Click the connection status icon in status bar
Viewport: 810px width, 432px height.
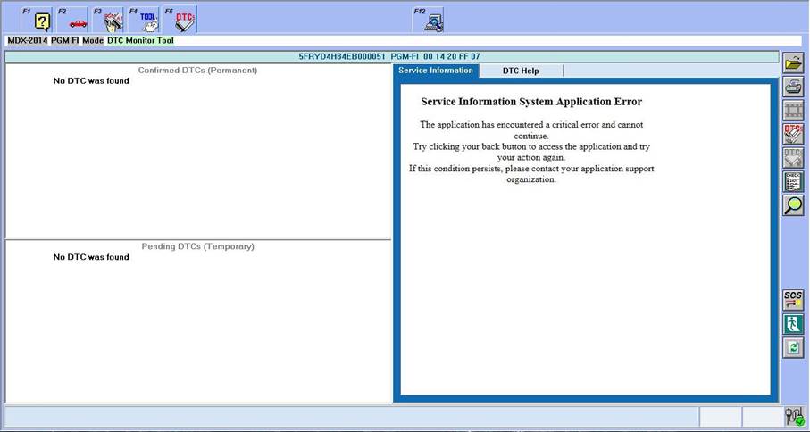794,417
